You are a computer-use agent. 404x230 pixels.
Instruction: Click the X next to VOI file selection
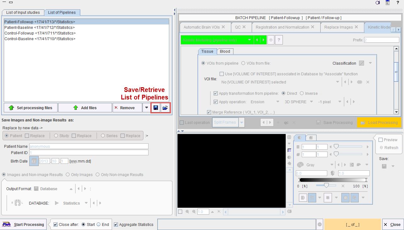368,82
